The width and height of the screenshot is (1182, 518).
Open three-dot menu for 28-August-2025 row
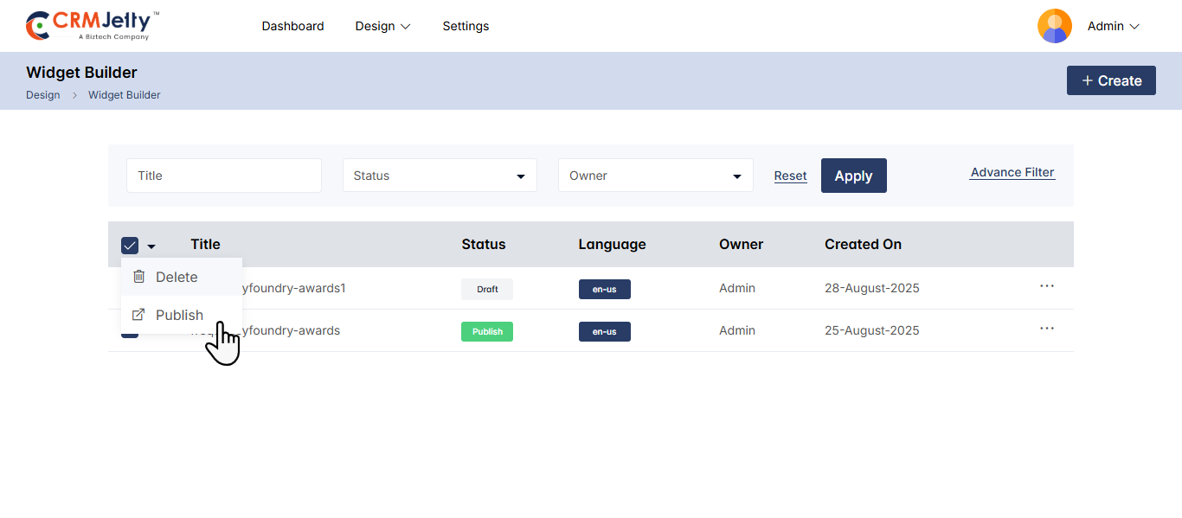click(x=1046, y=286)
